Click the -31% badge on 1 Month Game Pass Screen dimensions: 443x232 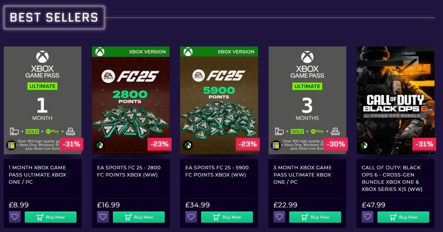[x=71, y=144]
